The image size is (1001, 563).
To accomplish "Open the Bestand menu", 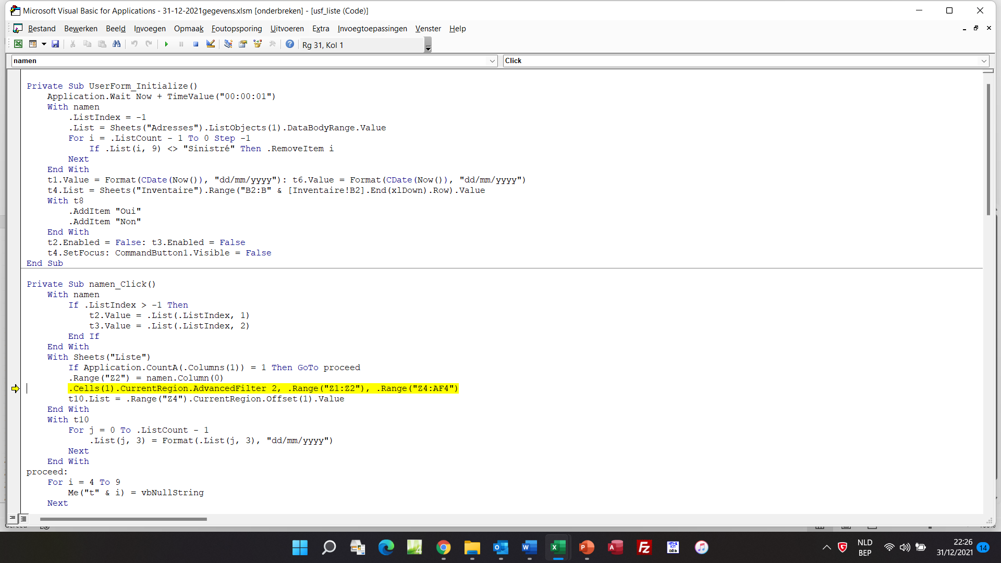I will (42, 29).
